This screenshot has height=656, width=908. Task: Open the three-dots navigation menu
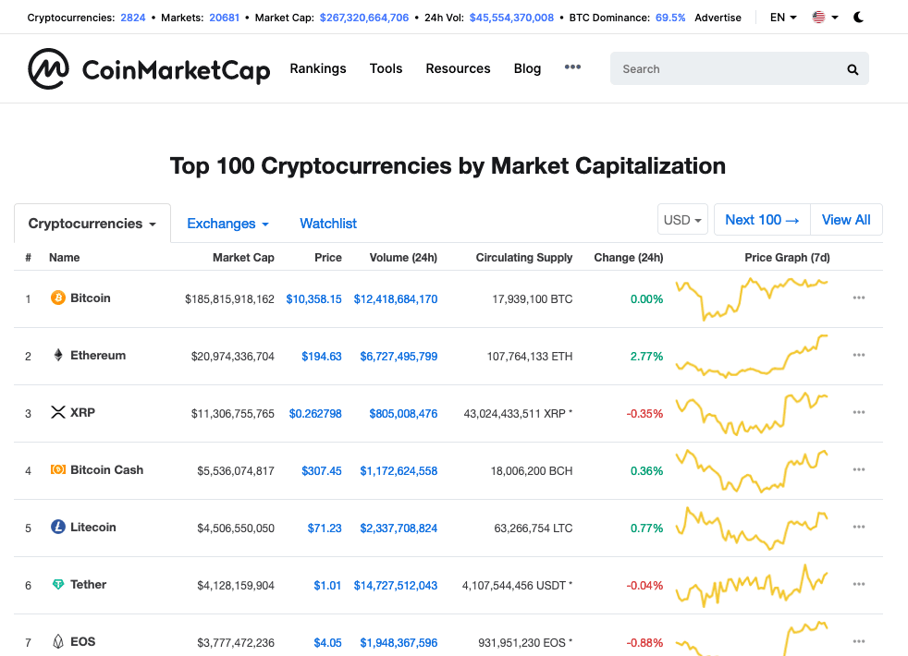click(x=572, y=67)
